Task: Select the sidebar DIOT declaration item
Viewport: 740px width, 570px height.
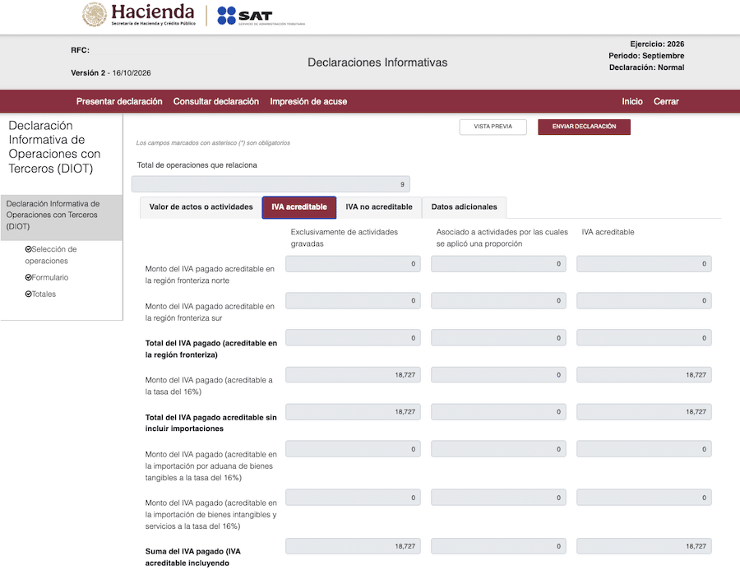Action: click(x=62, y=215)
